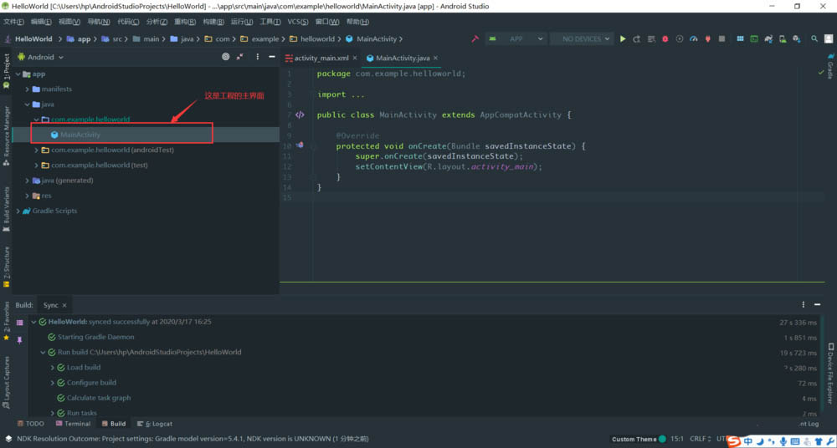The width and height of the screenshot is (837, 448).
Task: Click the Build tool window button
Action: [x=114, y=424]
